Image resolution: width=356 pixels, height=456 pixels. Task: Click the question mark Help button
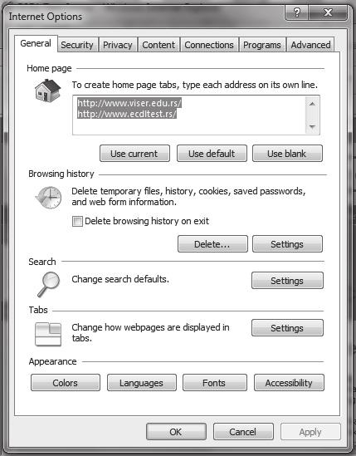click(x=297, y=12)
